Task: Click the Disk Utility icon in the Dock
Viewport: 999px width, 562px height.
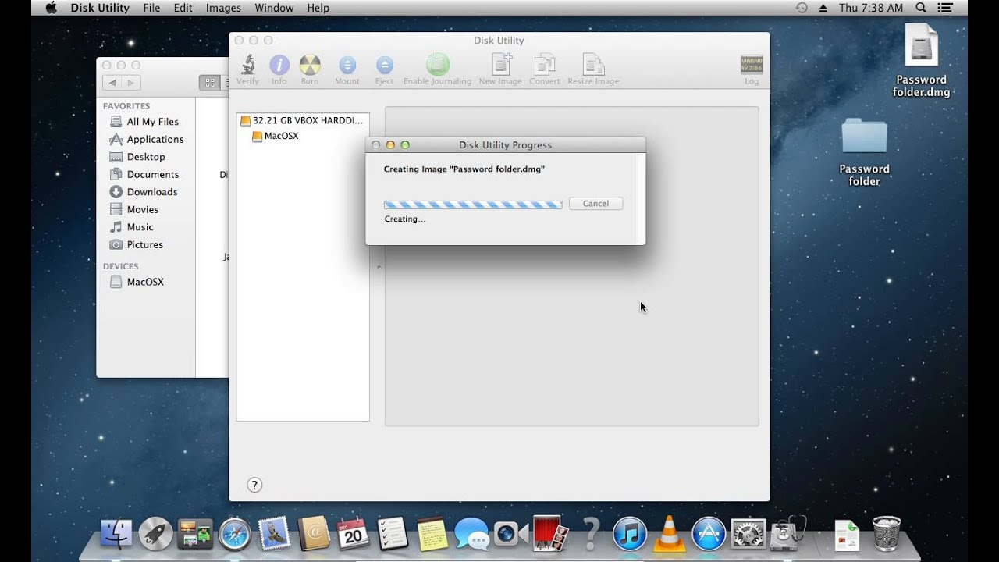Action: tap(787, 534)
